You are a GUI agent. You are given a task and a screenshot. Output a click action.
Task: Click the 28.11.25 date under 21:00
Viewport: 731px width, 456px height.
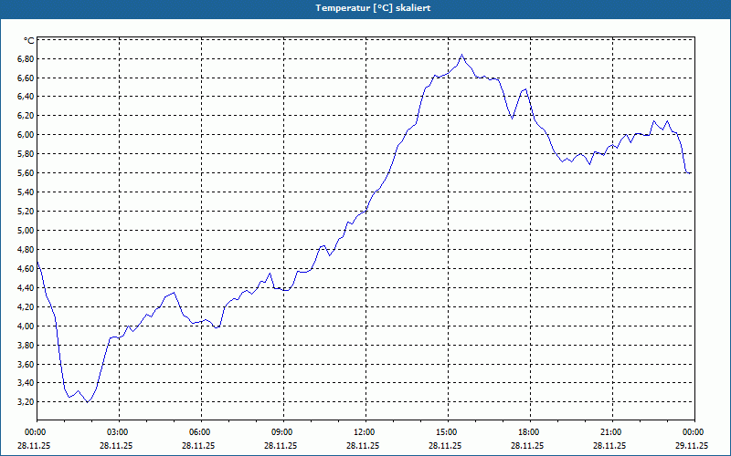609,445
